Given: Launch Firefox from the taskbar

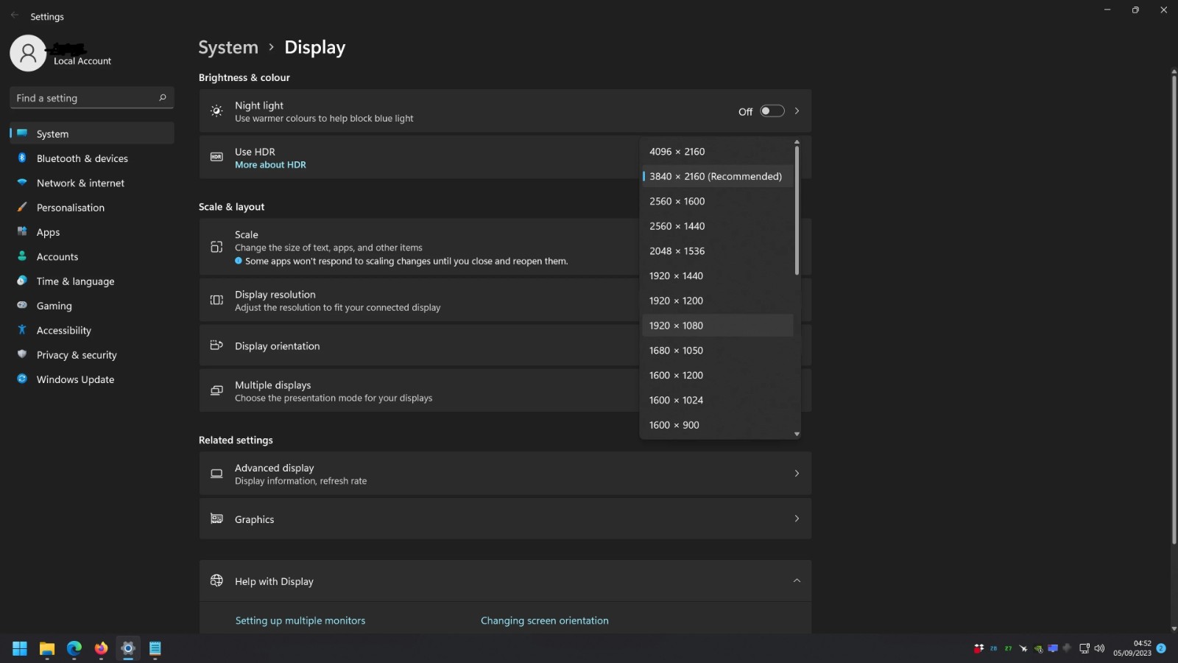Looking at the screenshot, I should [x=101, y=648].
